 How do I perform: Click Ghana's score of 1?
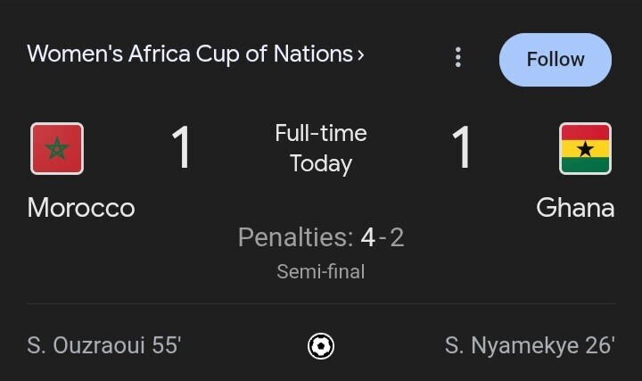[462, 147]
